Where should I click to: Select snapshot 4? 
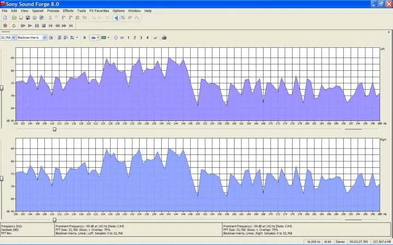[147, 38]
